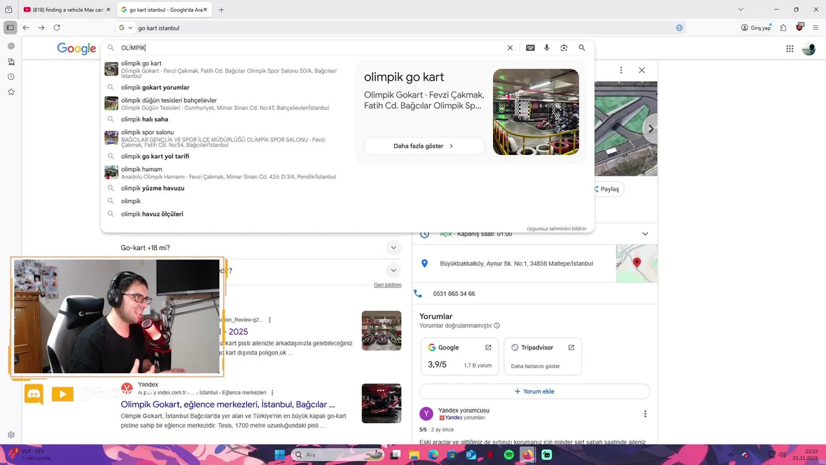Open the sidebar AI chatbot icon
The image size is (826, 465).
[x=11, y=46]
